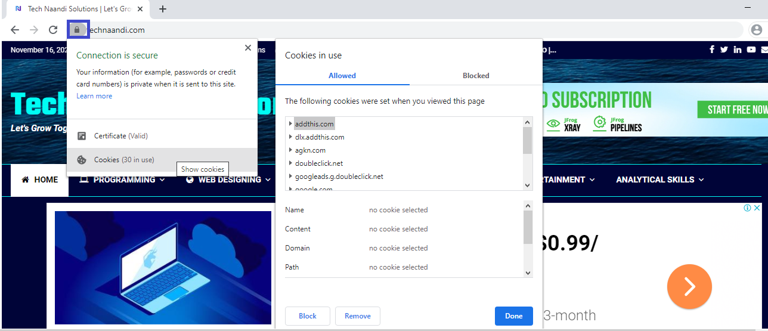Open the Twitter icon in site header
This screenshot has height=331, width=768.
coord(724,50)
